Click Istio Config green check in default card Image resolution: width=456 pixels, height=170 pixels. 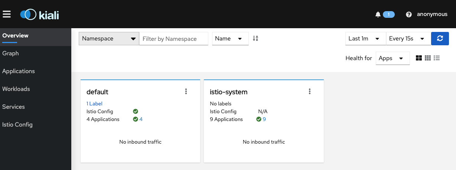136,111
